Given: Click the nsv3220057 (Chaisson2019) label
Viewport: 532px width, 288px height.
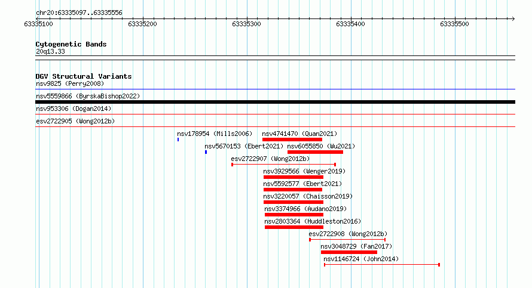Looking at the screenshot, I should (x=308, y=196).
